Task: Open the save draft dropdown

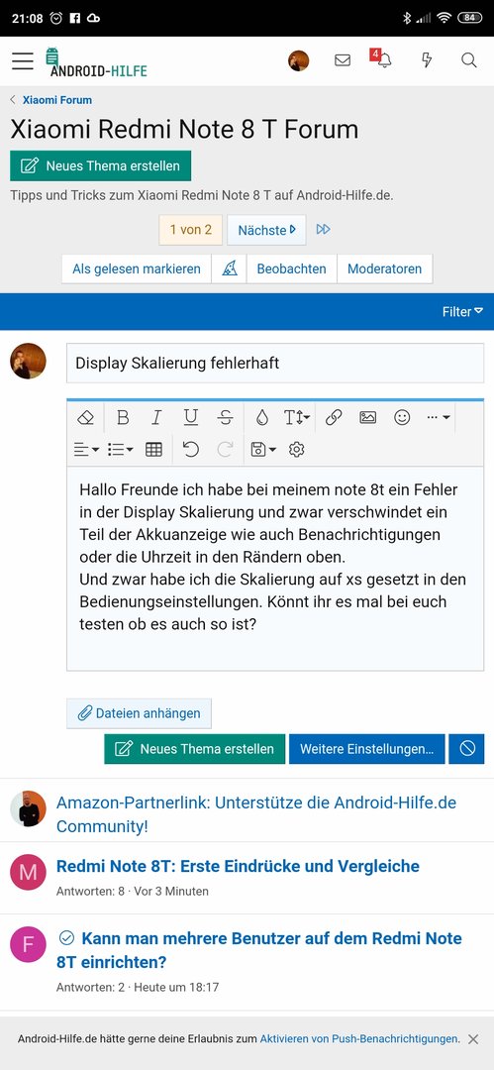Action: pyautogui.click(x=263, y=449)
